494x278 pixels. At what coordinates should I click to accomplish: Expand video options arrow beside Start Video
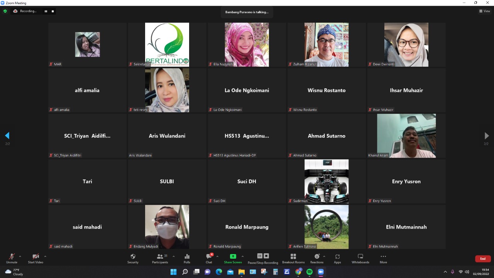45,256
